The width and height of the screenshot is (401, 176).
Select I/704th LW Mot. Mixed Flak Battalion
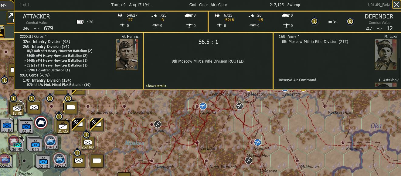(57, 85)
